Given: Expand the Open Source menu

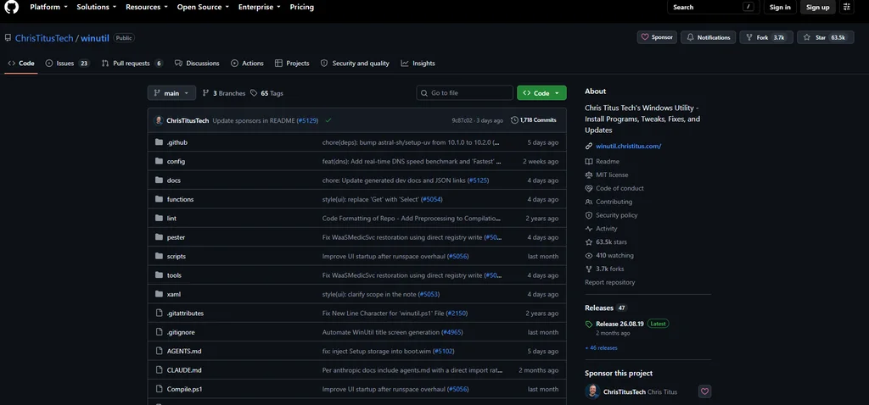Looking at the screenshot, I should pyautogui.click(x=204, y=7).
